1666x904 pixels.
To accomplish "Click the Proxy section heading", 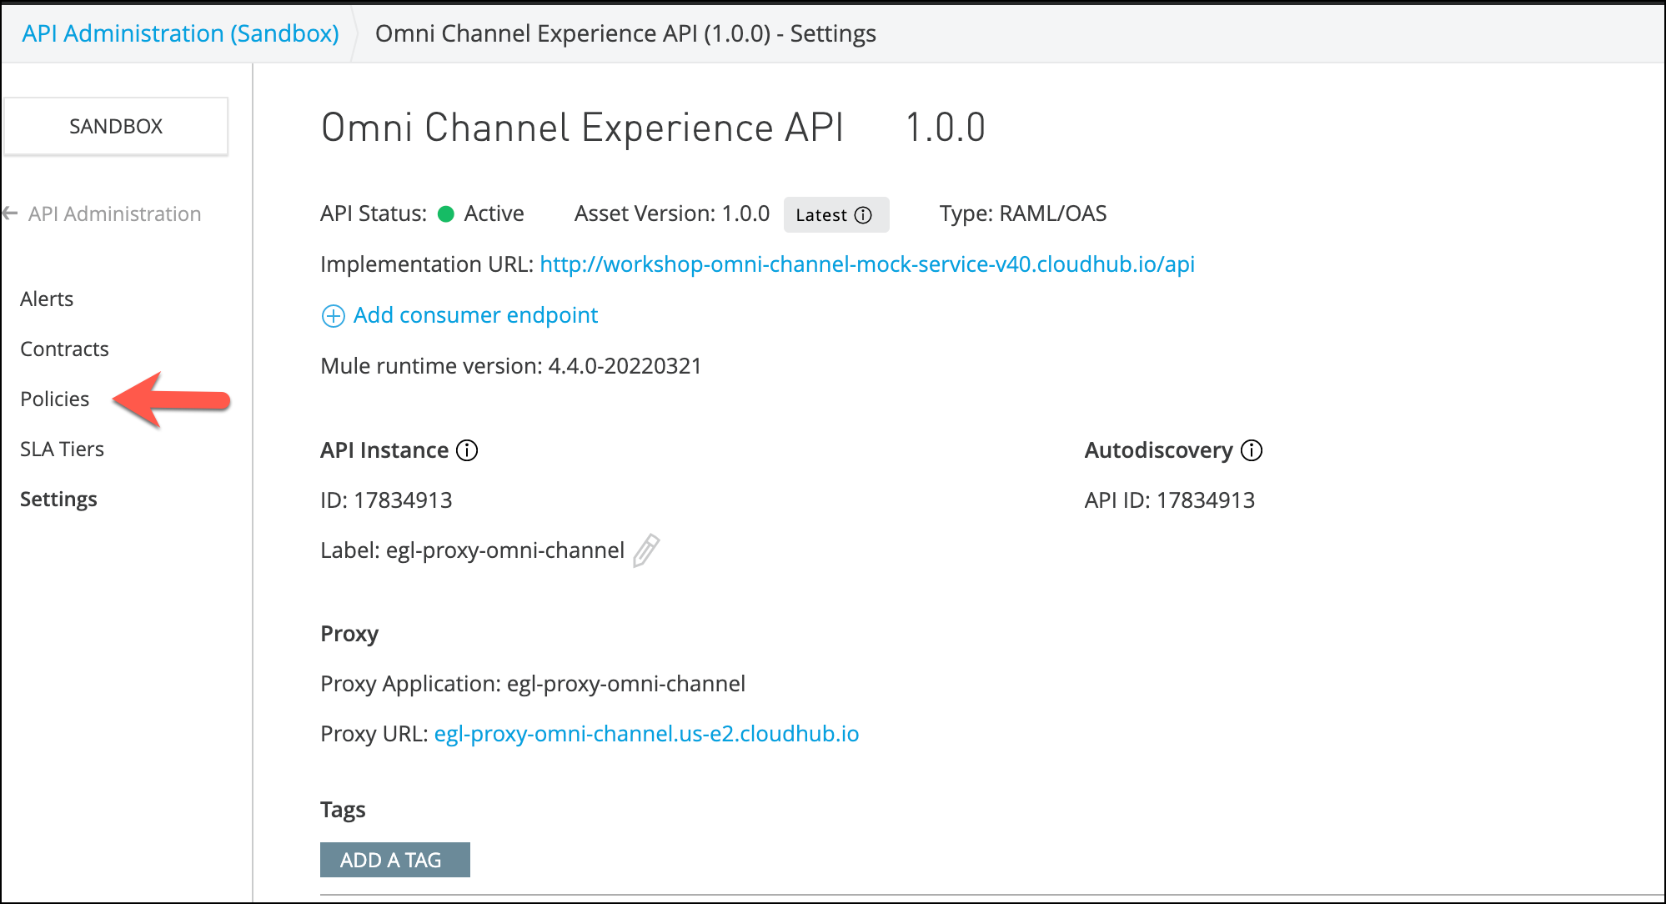I will (x=349, y=634).
